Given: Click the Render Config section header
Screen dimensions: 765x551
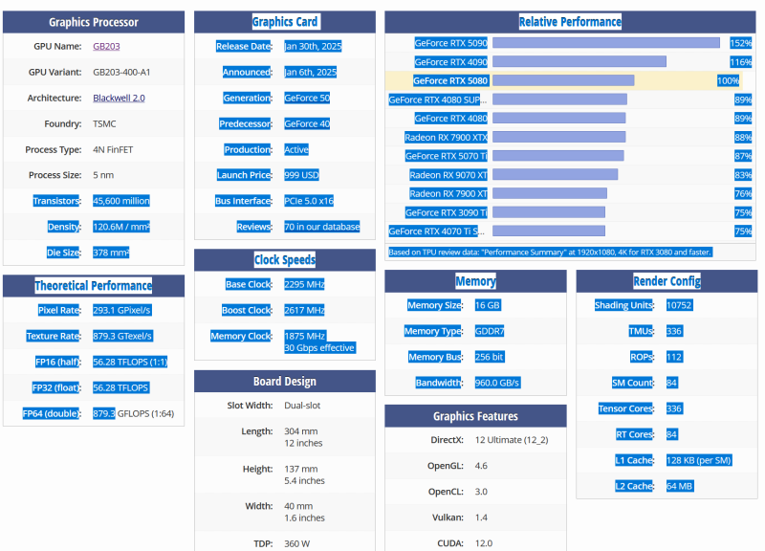Looking at the screenshot, I should click(667, 281).
